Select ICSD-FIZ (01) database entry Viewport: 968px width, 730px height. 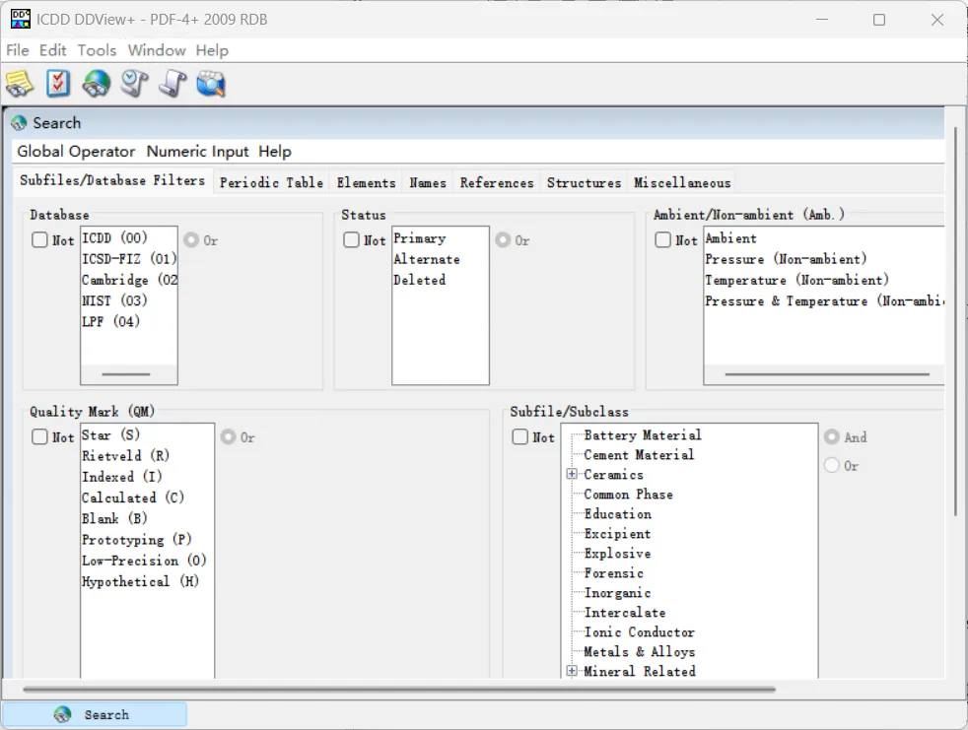[x=129, y=258]
